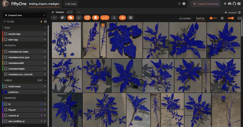Open the GitHub repository icon
Image resolution: width=243 pixels, height=127 pixels.
pyautogui.click(x=234, y=4)
